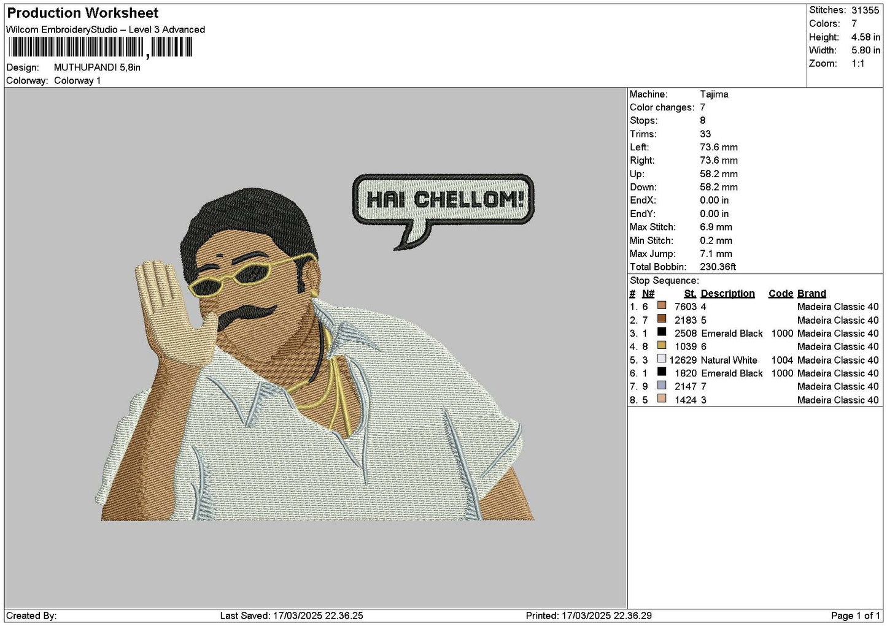Click the Total Bobbin value '230.36ft'
This screenshot has height=626, width=887.
click(x=718, y=267)
